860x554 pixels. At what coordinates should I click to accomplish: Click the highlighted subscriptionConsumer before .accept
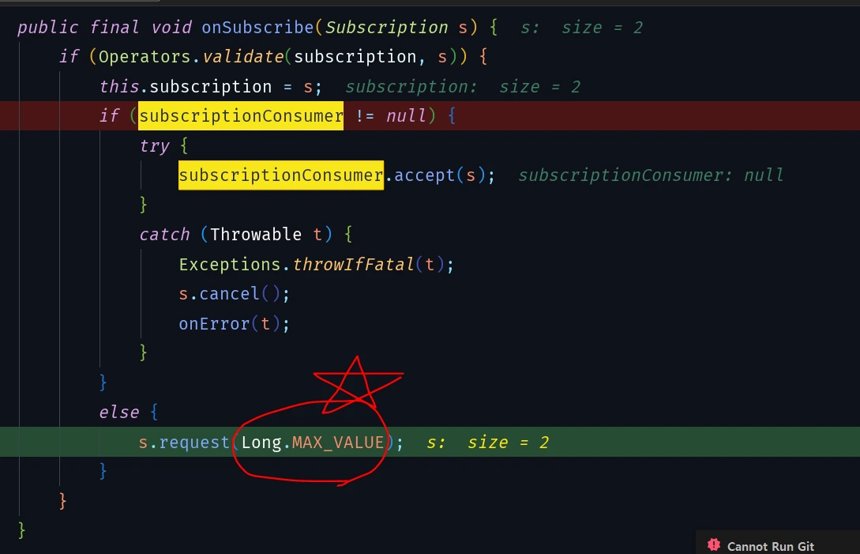click(x=281, y=175)
